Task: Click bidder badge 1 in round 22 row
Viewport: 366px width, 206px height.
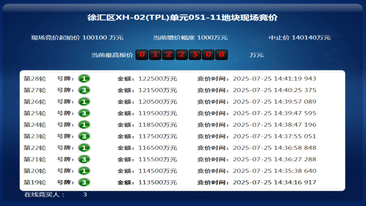Action: pyautogui.click(x=84, y=148)
